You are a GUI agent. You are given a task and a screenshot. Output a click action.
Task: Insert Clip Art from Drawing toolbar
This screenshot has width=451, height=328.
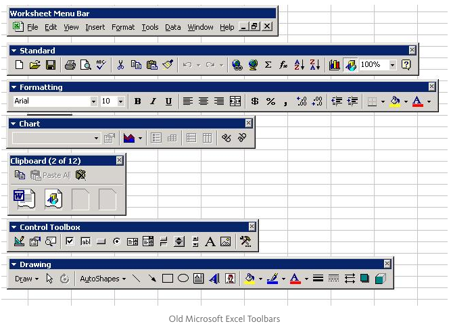[230, 279]
